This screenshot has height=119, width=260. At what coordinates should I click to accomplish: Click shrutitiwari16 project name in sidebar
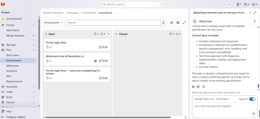click(x=14, y=19)
